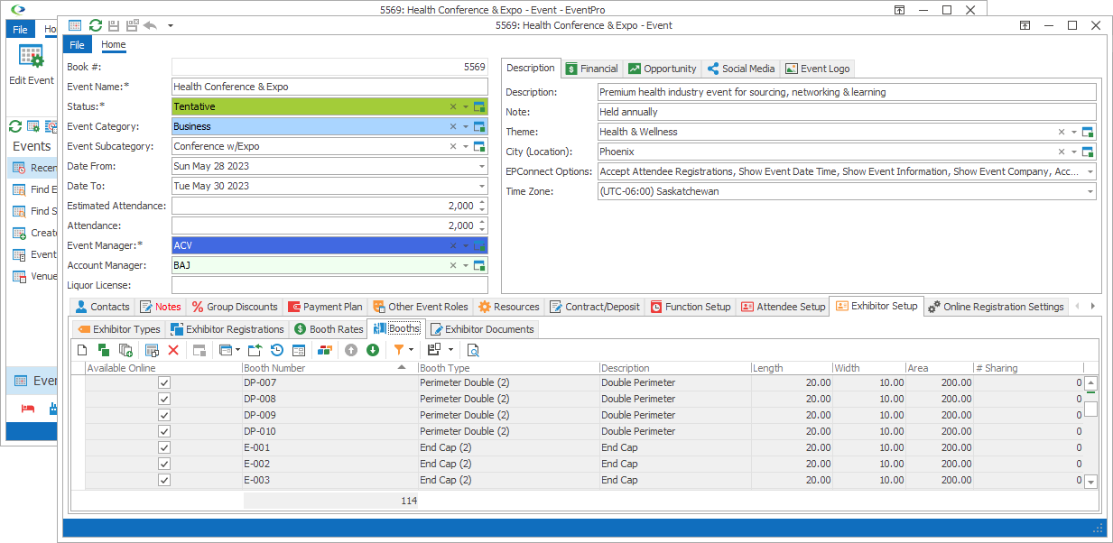The image size is (1113, 543).
Task: Switch to the Financial tab
Action: 591,69
